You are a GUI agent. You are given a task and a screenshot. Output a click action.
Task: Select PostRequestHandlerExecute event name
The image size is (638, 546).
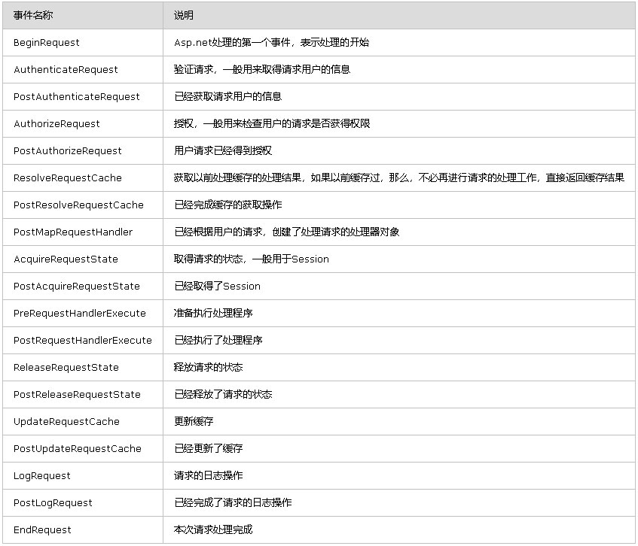pyautogui.click(x=83, y=341)
